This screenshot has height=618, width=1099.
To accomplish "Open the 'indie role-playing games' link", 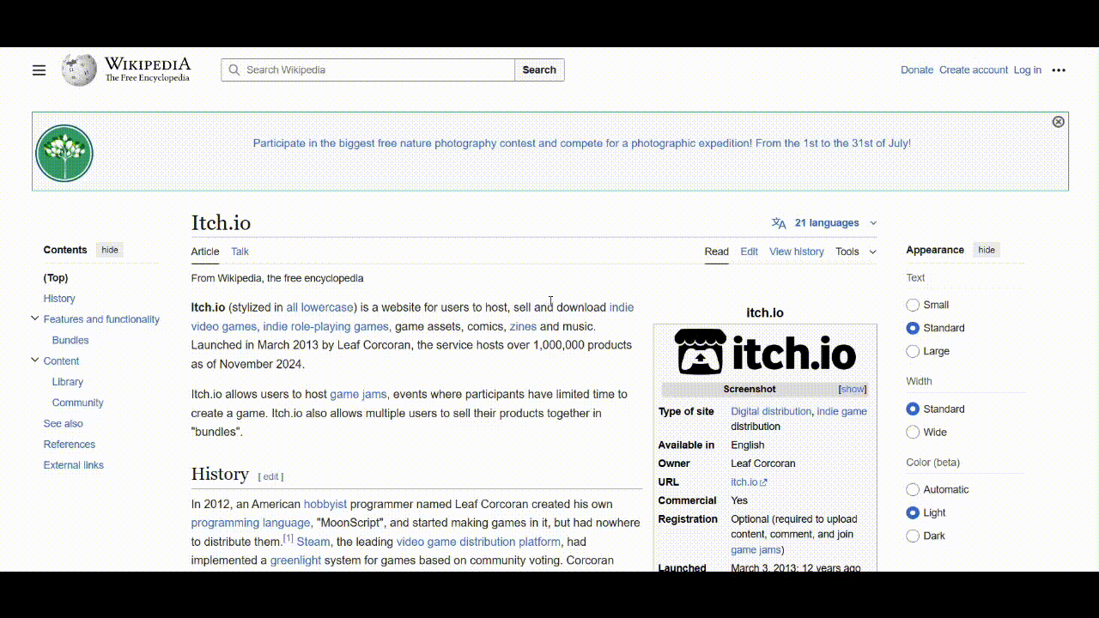I will pyautogui.click(x=326, y=326).
